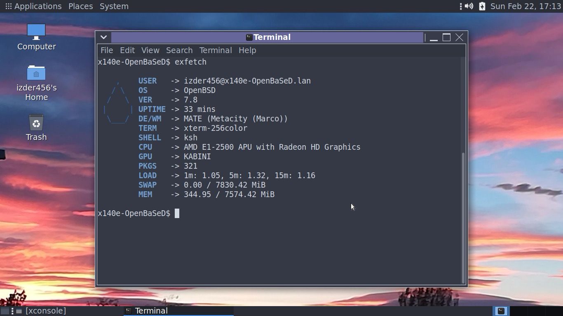Expand the notification area dots
Screen dimensions: 563x316
(461, 6)
